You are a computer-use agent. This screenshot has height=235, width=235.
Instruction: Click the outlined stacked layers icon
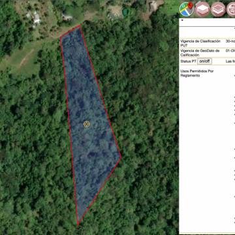[x=218, y=9]
